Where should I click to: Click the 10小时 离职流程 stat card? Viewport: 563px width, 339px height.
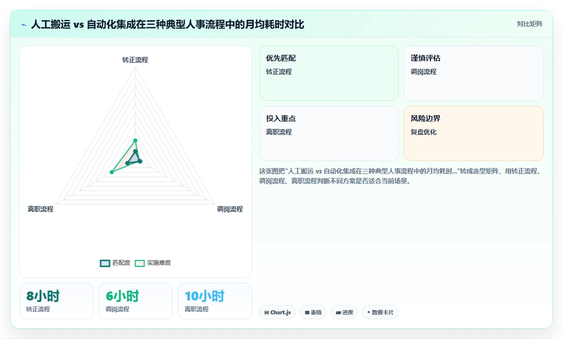click(215, 301)
